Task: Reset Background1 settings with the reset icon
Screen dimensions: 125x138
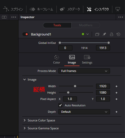Action: [118, 34]
